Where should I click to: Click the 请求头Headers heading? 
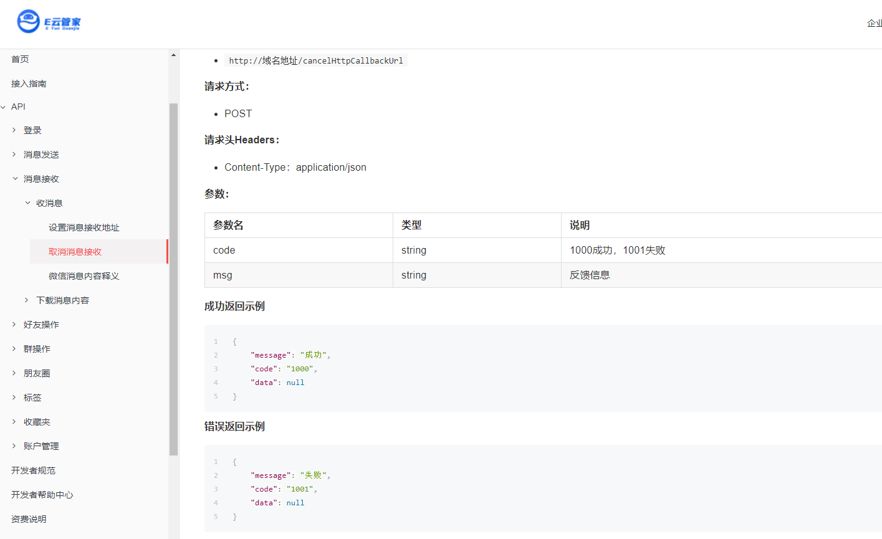[242, 140]
